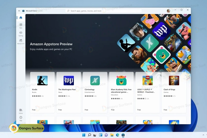
Task: Click LEGO DUPLO WORLD title text
Action: 146,91
